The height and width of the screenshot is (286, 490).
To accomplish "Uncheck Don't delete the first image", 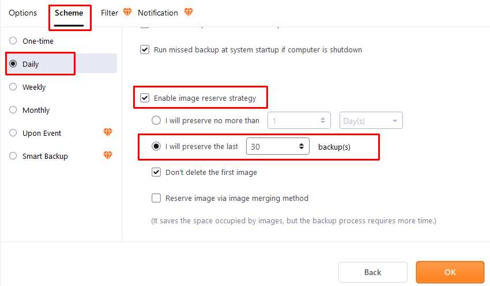I will click(156, 172).
